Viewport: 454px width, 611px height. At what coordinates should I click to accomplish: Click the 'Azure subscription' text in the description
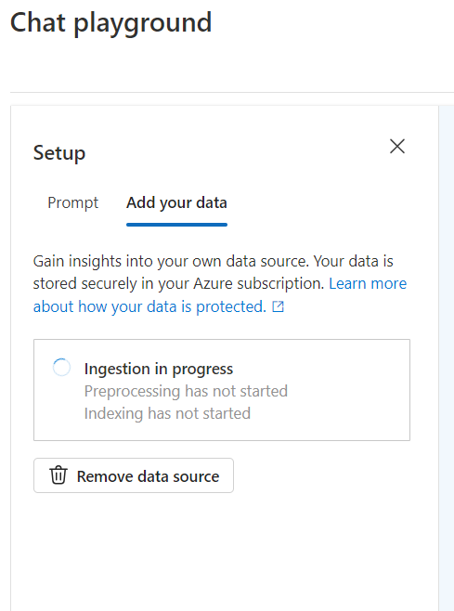(x=259, y=284)
